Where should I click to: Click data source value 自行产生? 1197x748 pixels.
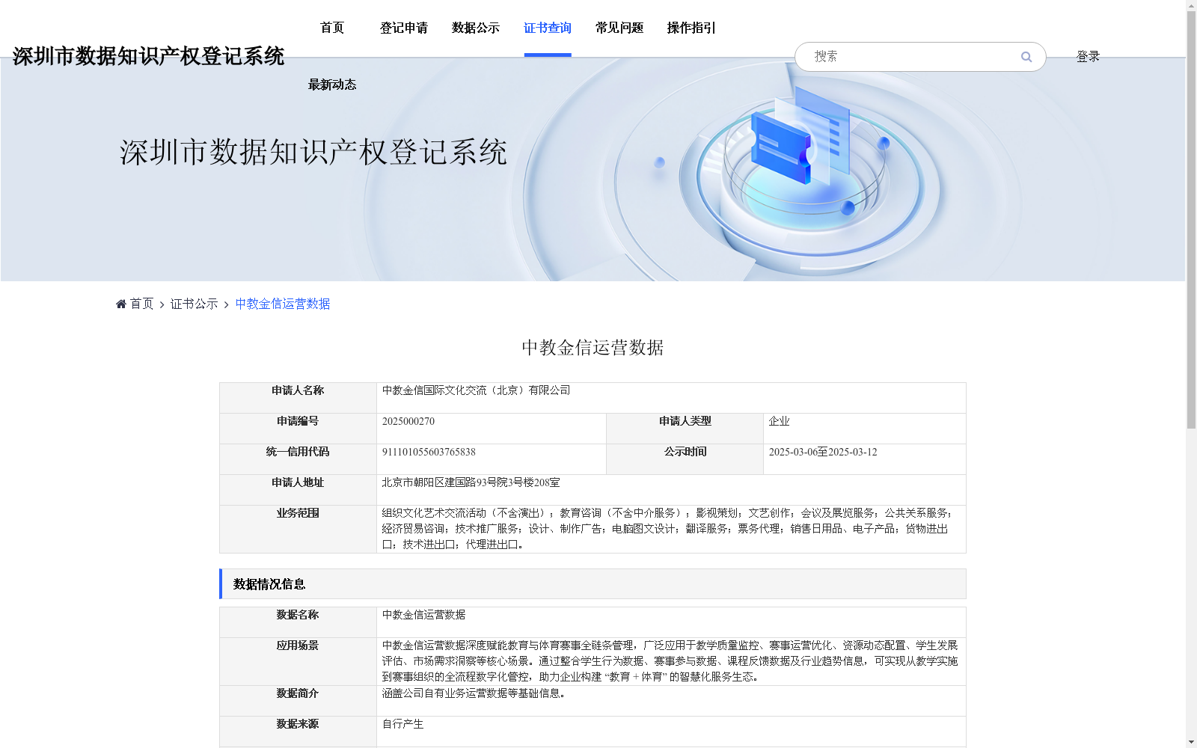402,724
